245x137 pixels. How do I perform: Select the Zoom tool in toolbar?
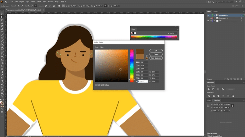(2, 96)
